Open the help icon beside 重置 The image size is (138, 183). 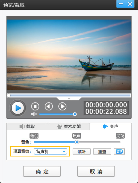(x=119, y=152)
